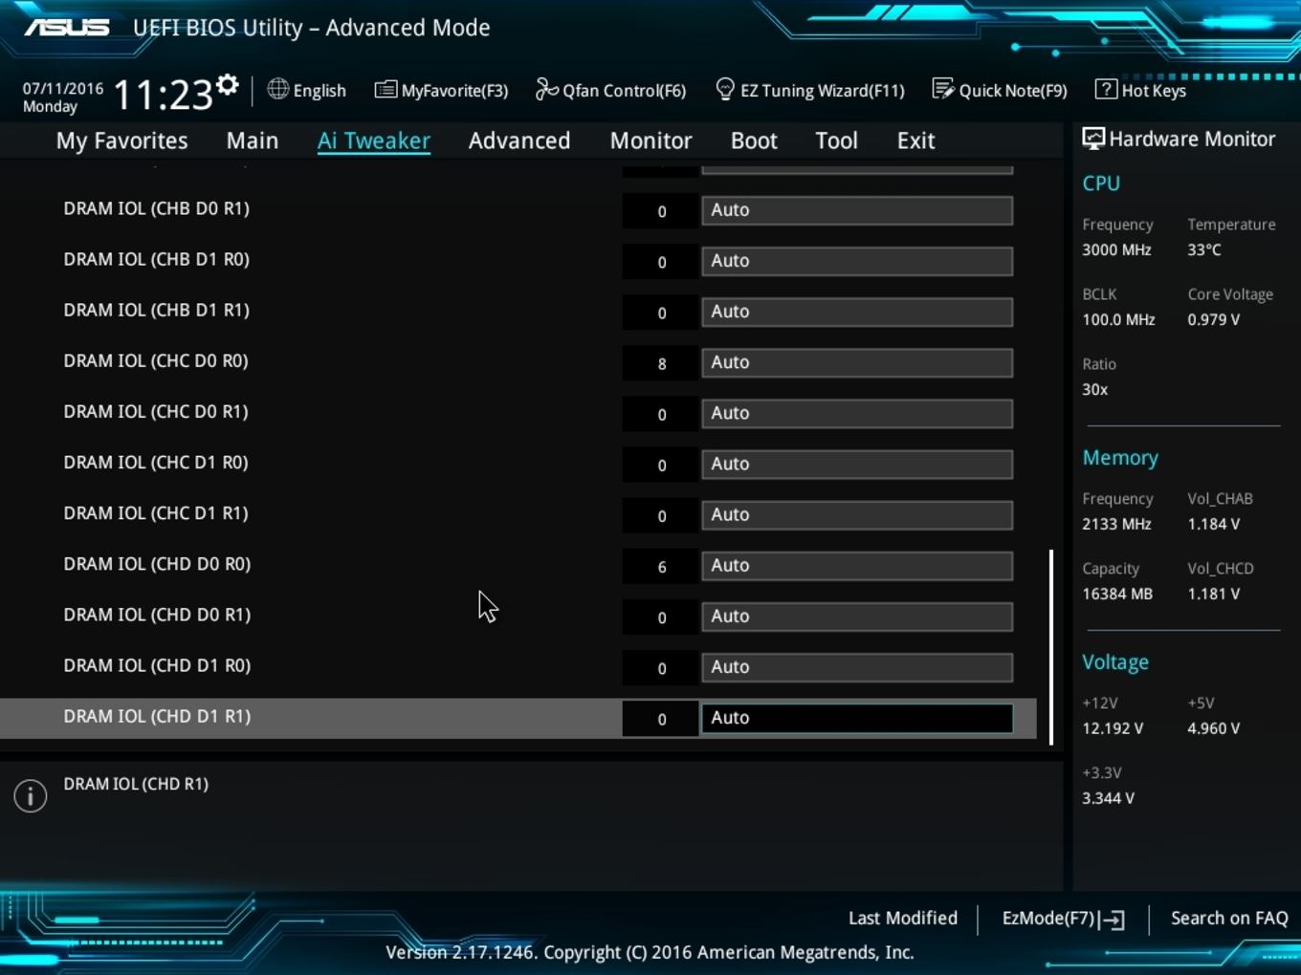This screenshot has width=1301, height=975.
Task: Edit DRAM IOL (CHC D0 R0) Auto field
Action: point(857,362)
